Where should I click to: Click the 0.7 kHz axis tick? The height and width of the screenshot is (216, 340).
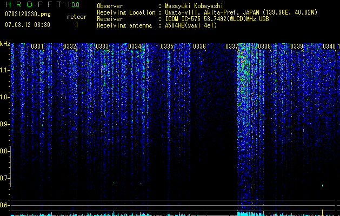click(5, 178)
